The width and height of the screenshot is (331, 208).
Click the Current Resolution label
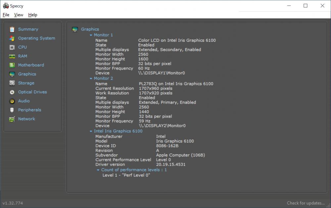[115, 88]
